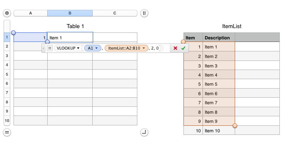
Task: Select column A header tab
Action: 30,13
